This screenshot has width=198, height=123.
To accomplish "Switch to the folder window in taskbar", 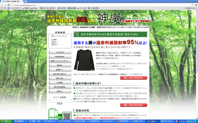I will tap(21, 121).
